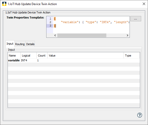Click the Count column header
This screenshot has height=125, width=148.
coord(42,56)
